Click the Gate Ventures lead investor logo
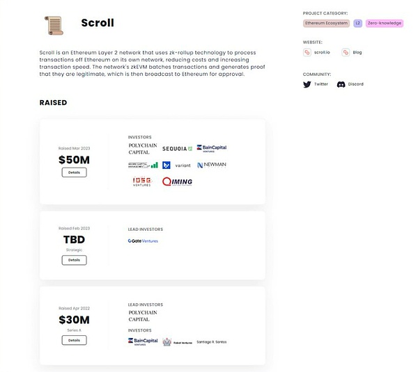The height and width of the screenshot is (372, 418). pos(144,241)
